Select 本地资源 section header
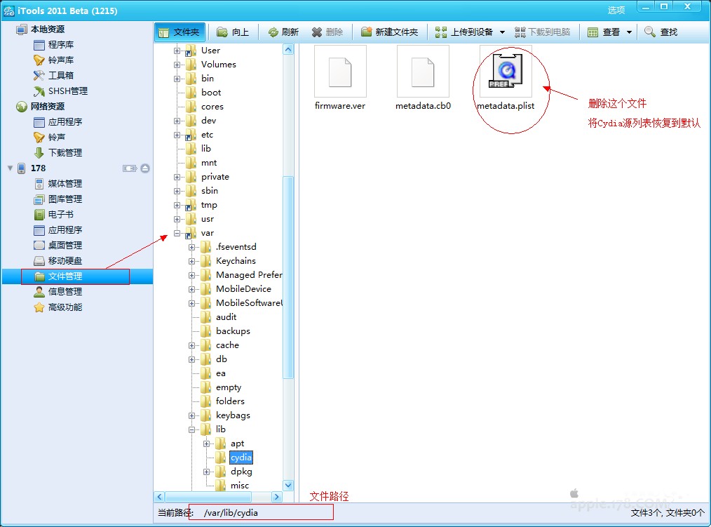 click(48, 29)
